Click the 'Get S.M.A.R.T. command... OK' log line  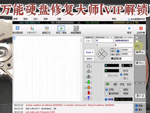pyautogui.click(x=41, y=109)
